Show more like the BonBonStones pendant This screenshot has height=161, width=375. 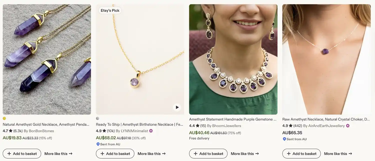point(58,154)
